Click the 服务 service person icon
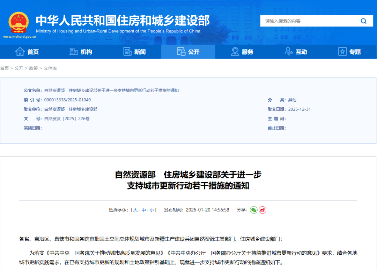 coord(235,52)
